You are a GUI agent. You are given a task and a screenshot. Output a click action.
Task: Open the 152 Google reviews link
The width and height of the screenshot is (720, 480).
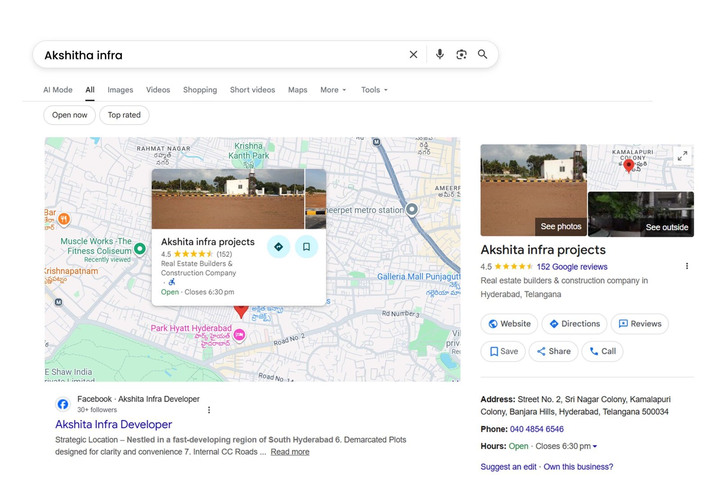[x=572, y=266]
